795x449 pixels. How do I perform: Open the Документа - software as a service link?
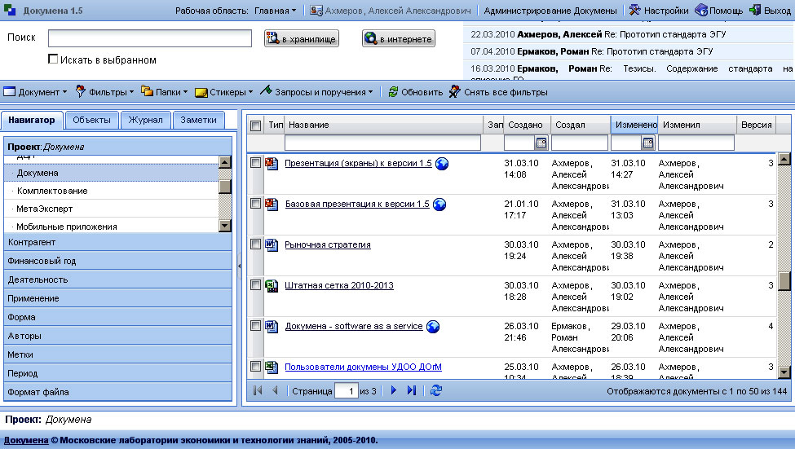(354, 326)
